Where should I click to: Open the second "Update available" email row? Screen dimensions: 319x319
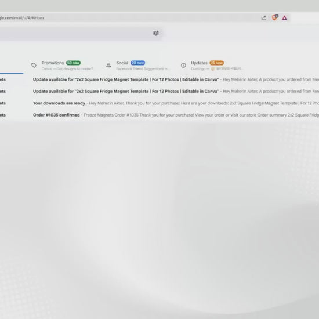pos(159,91)
